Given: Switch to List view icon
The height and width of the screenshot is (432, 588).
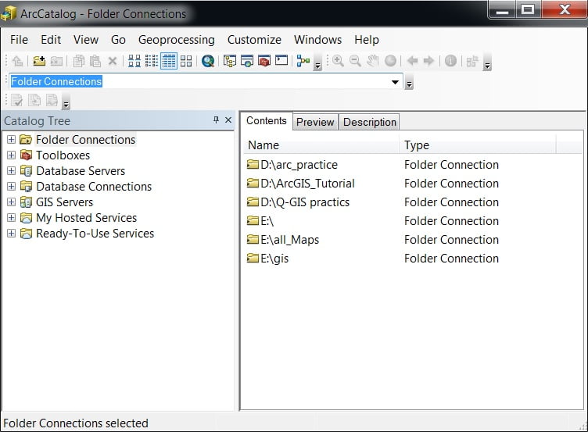Looking at the screenshot, I should (x=152, y=61).
